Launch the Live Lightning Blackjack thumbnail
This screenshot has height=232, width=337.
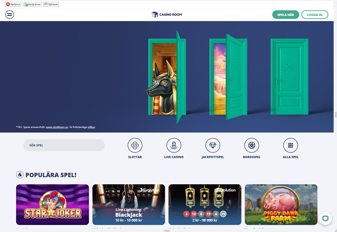tap(129, 204)
